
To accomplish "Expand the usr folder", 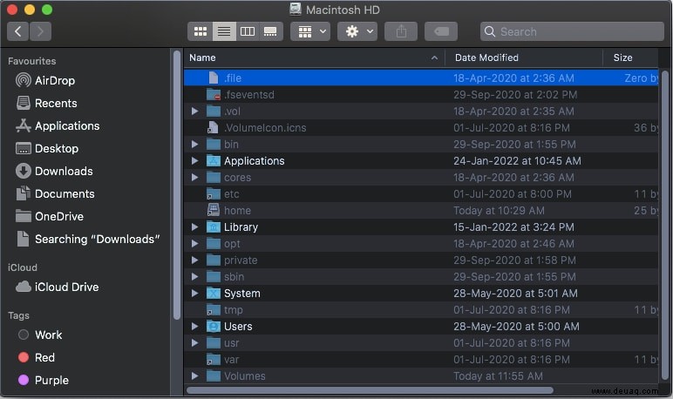I will click(x=195, y=342).
